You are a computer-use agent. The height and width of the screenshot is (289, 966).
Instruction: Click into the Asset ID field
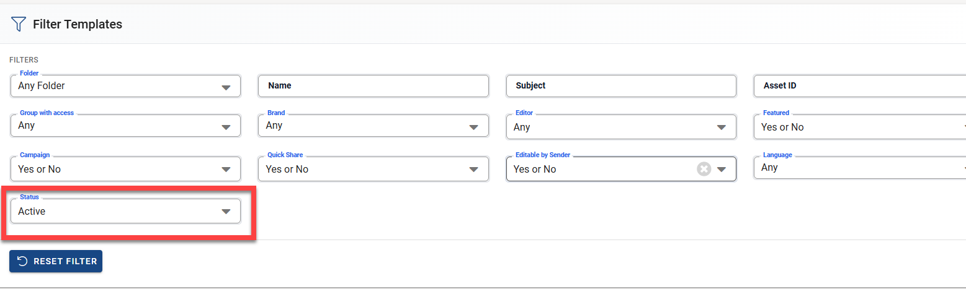859,86
